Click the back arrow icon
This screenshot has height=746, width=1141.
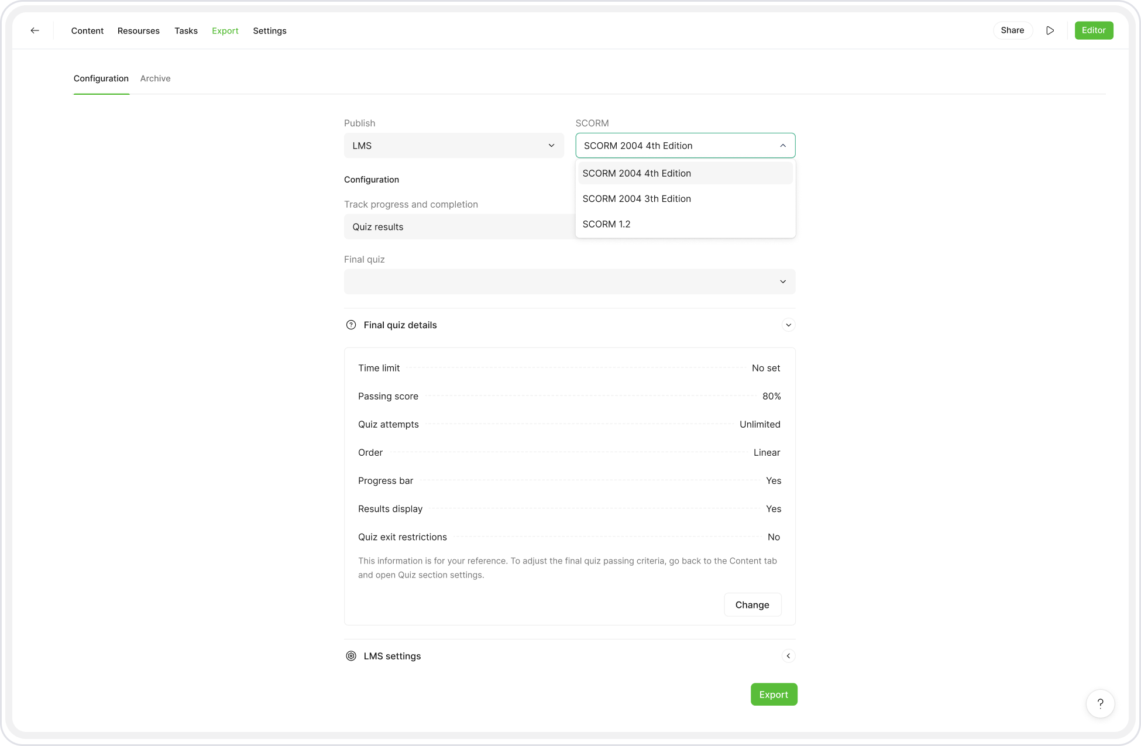click(35, 30)
